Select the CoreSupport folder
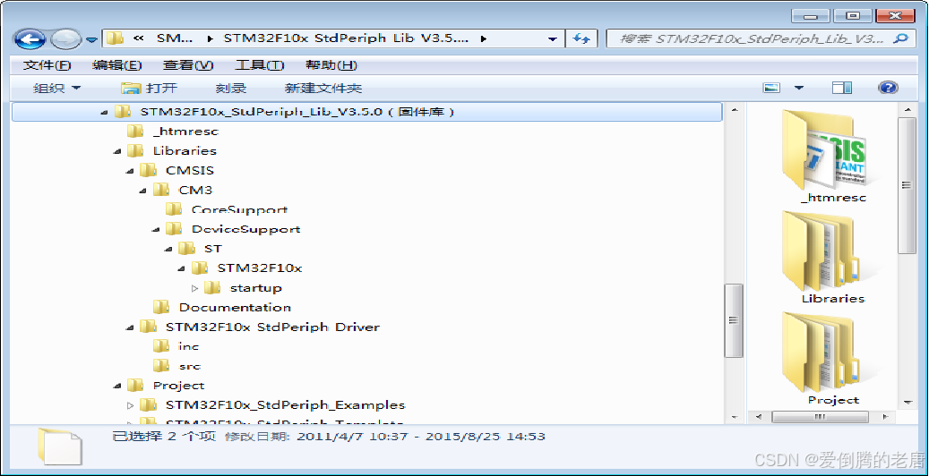The image size is (929, 476). pos(239,209)
